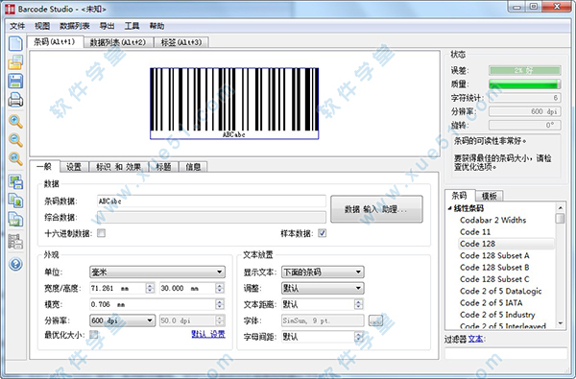The image size is (576, 379).
Task: Click the 误差 tolerance indicator bar
Action: click(524, 70)
